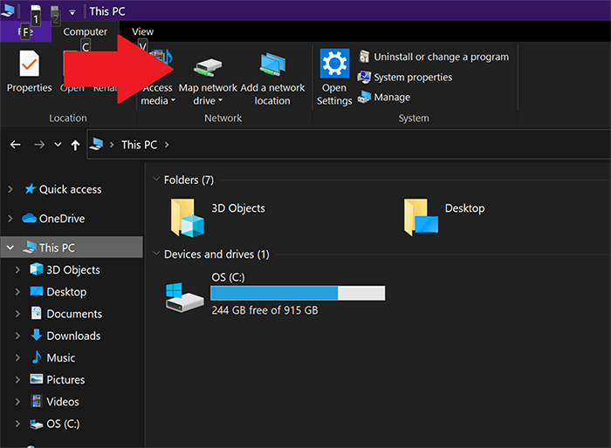Select Downloads in the navigation pane
Viewport: 611px width, 448px height.
click(x=73, y=336)
